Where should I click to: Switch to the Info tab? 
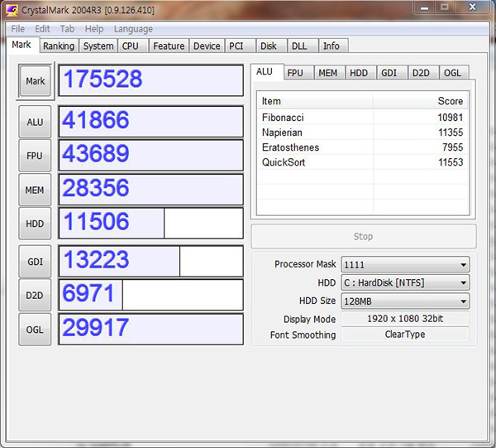click(x=331, y=46)
